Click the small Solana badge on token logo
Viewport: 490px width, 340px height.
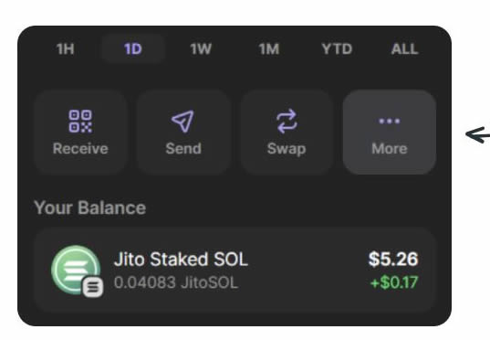(93, 287)
